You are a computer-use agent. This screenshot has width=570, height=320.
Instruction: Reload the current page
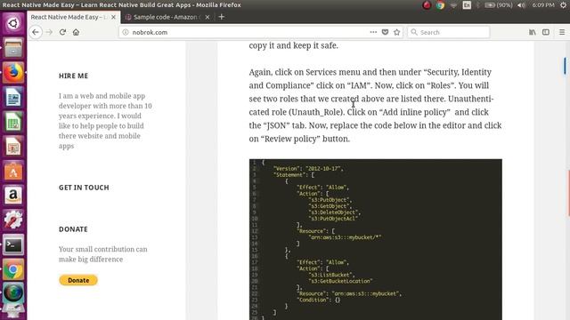click(x=62, y=32)
